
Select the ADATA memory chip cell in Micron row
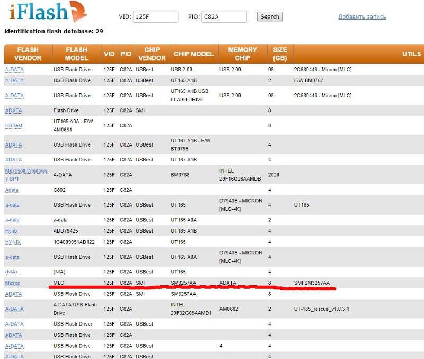(x=228, y=283)
